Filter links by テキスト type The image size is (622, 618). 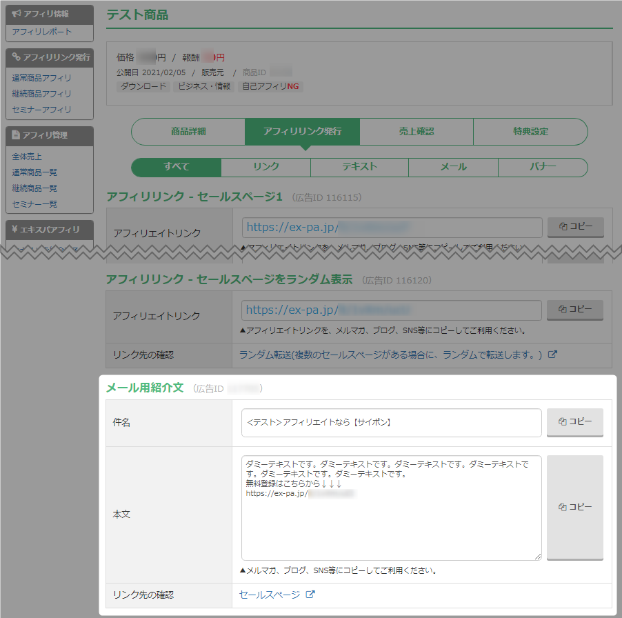point(359,167)
